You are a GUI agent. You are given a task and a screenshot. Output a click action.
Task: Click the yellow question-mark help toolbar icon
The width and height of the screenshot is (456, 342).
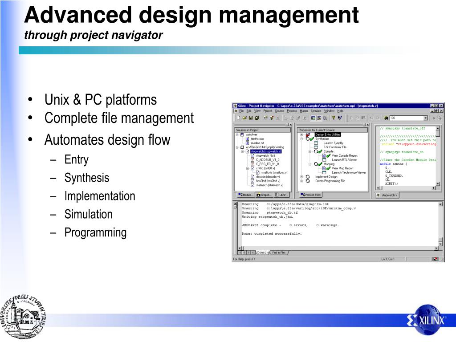333,118
